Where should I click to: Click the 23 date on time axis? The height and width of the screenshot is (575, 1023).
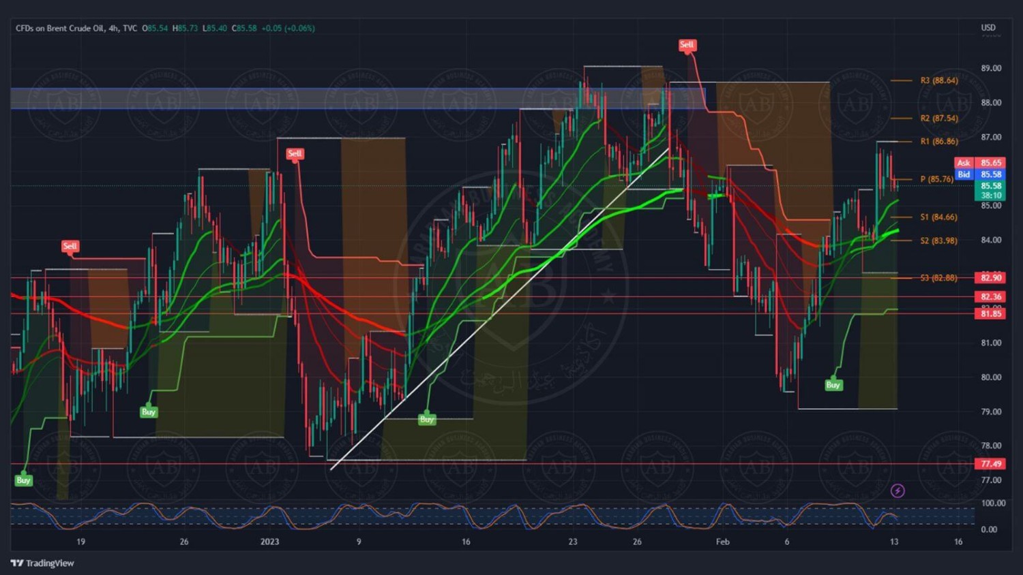573,542
